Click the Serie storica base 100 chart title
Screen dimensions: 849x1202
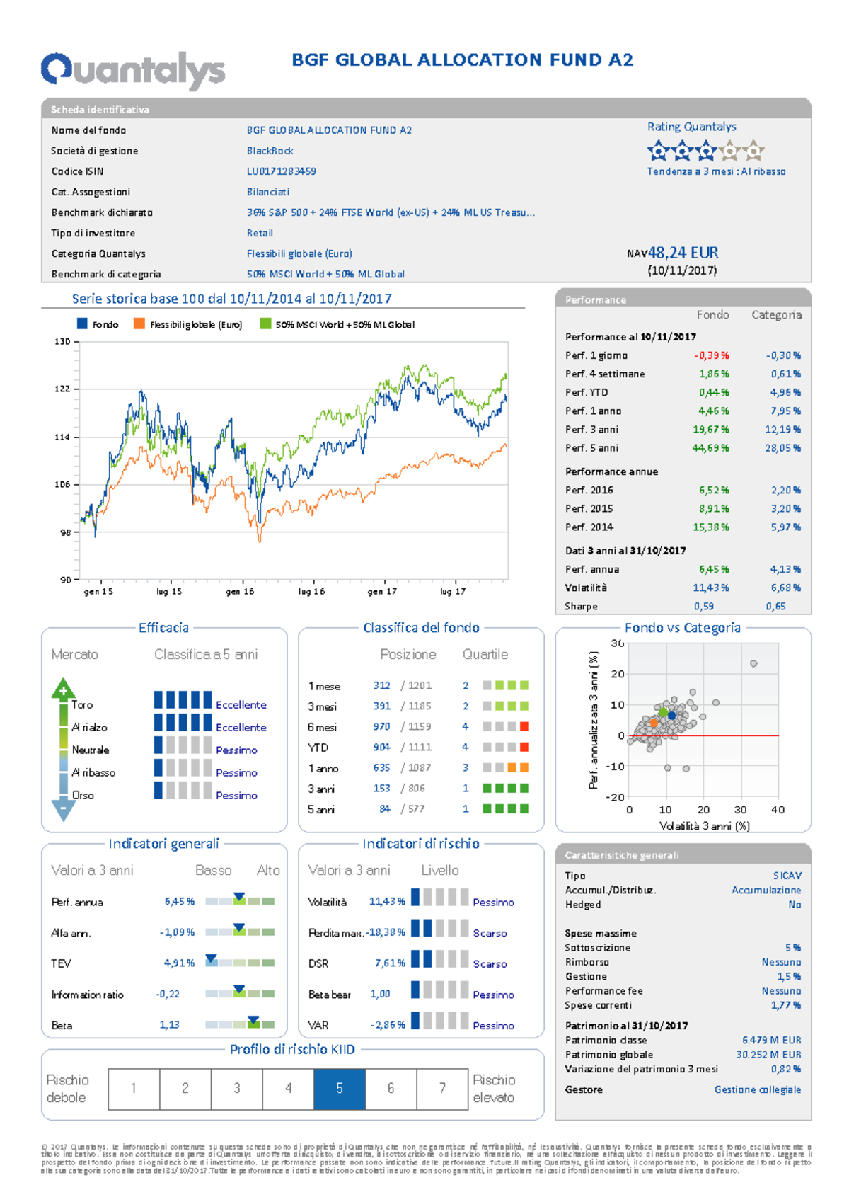point(231,299)
